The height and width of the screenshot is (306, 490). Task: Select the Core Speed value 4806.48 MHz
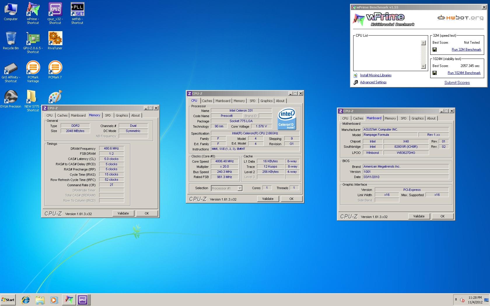pyautogui.click(x=225, y=161)
